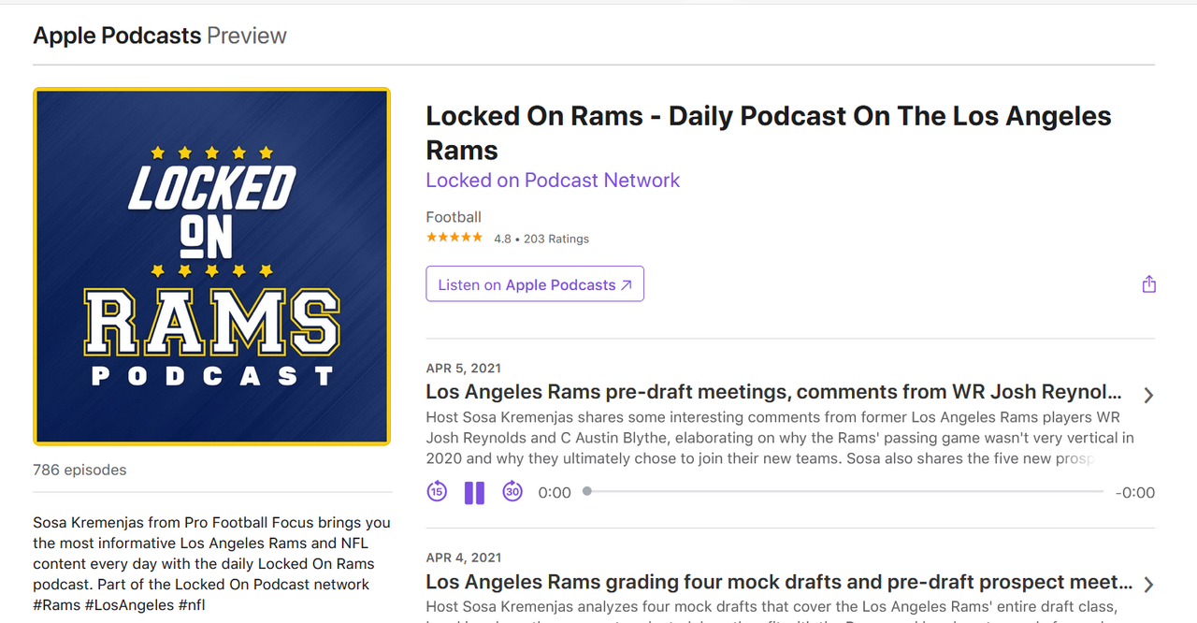Open Listen on Apple Podcasts button

[535, 284]
